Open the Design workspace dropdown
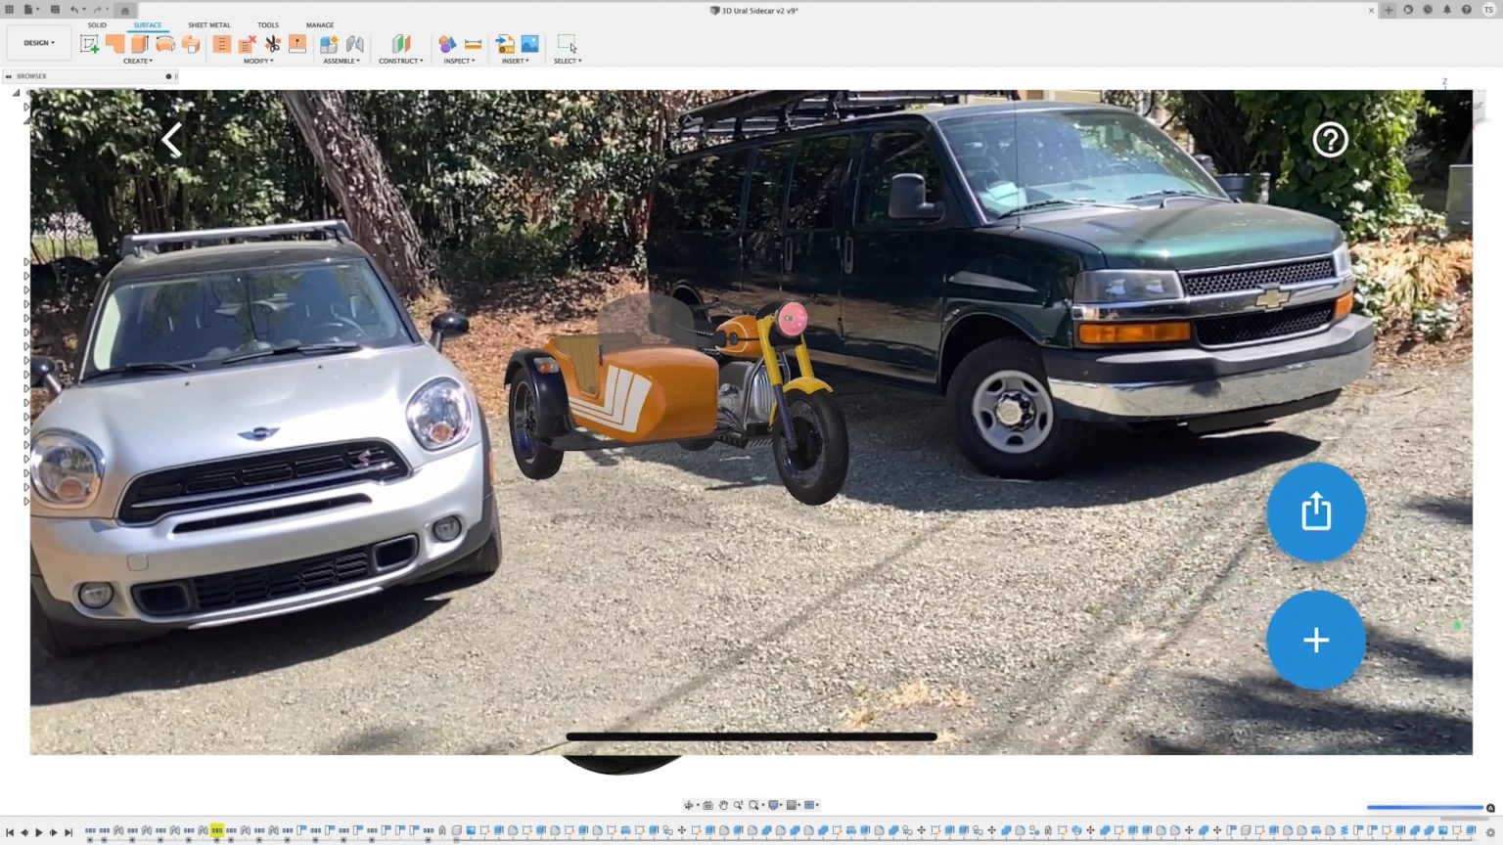The width and height of the screenshot is (1503, 845). pyautogui.click(x=38, y=42)
